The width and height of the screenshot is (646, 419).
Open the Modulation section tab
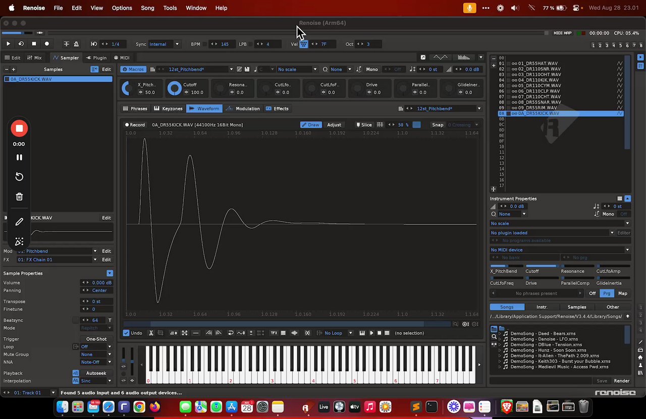[243, 108]
